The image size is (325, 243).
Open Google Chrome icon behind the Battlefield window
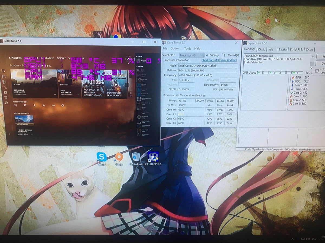116,35
